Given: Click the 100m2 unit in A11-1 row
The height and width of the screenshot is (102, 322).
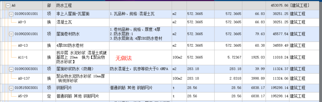Looking at the screenshot, I should tap(178, 57).
